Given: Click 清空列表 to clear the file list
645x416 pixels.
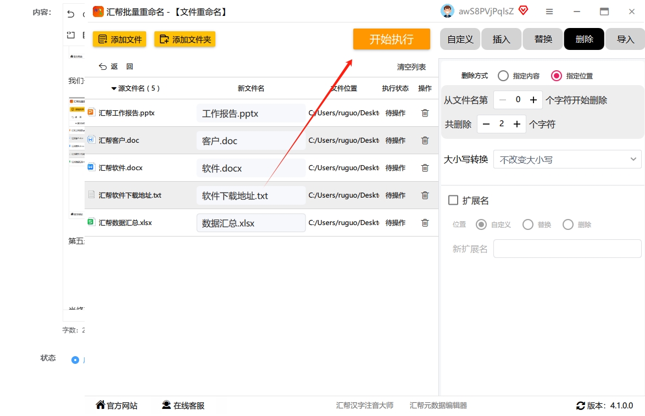Looking at the screenshot, I should (x=412, y=67).
